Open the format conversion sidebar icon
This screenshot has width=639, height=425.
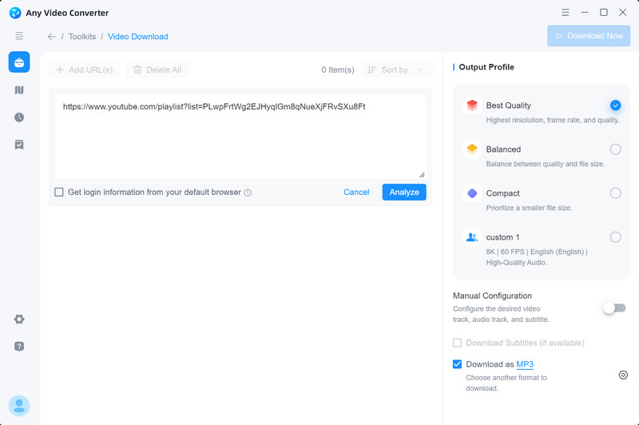point(19,90)
